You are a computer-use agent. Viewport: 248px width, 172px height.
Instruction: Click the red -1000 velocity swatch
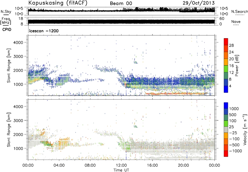226,154
